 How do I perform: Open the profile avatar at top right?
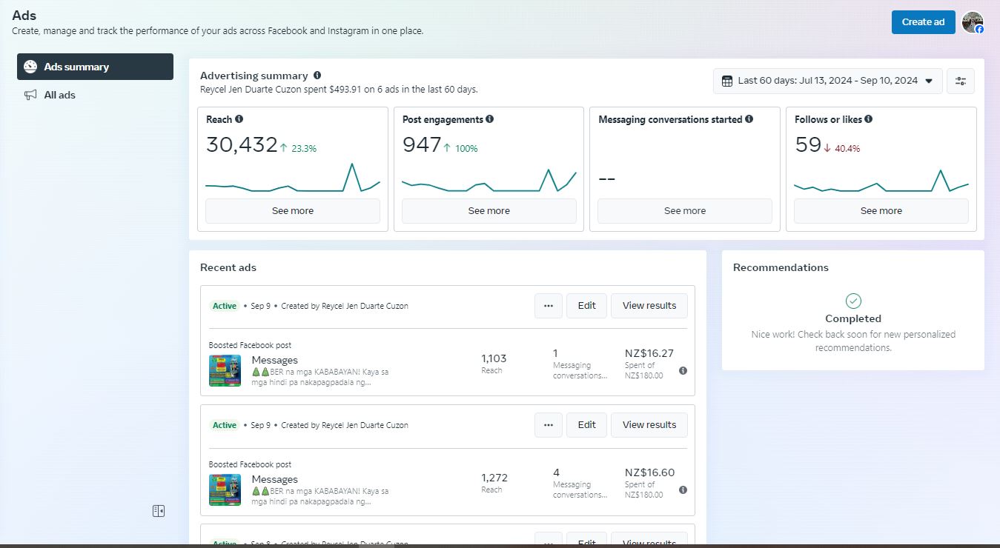click(973, 22)
